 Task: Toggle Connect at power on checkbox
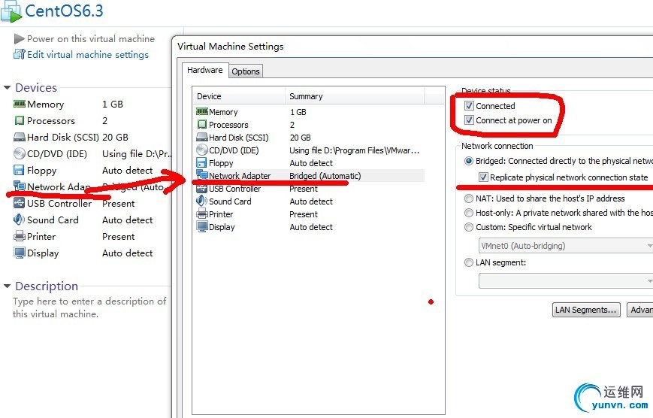469,120
